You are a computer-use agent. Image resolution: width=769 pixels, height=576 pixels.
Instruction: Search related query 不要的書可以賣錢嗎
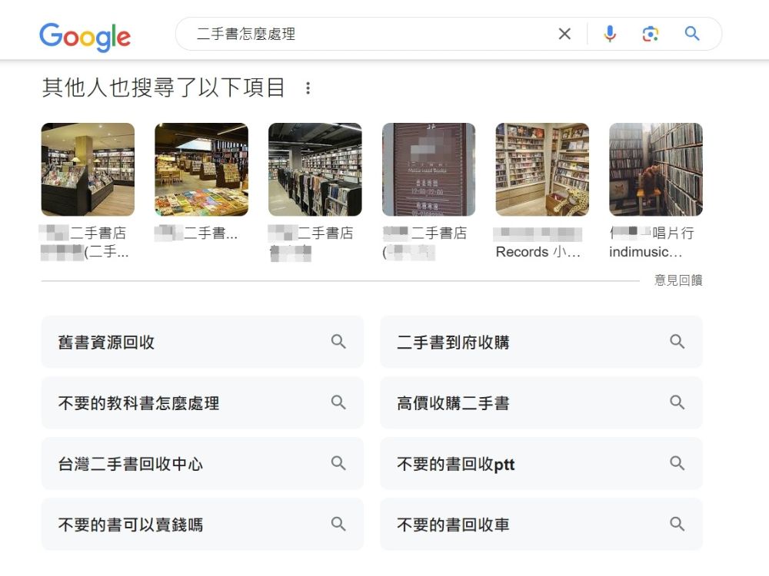tap(202, 524)
